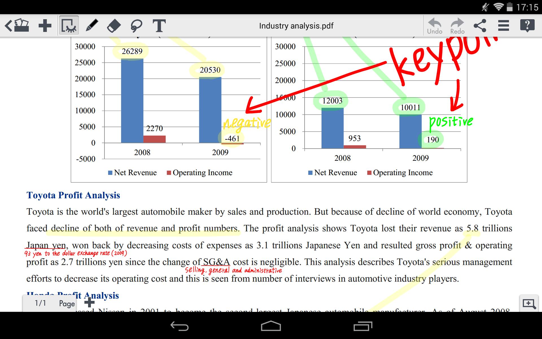This screenshot has height=339, width=542.
Task: Tap the Toyota Profit Analysis heading
Action: (73, 195)
